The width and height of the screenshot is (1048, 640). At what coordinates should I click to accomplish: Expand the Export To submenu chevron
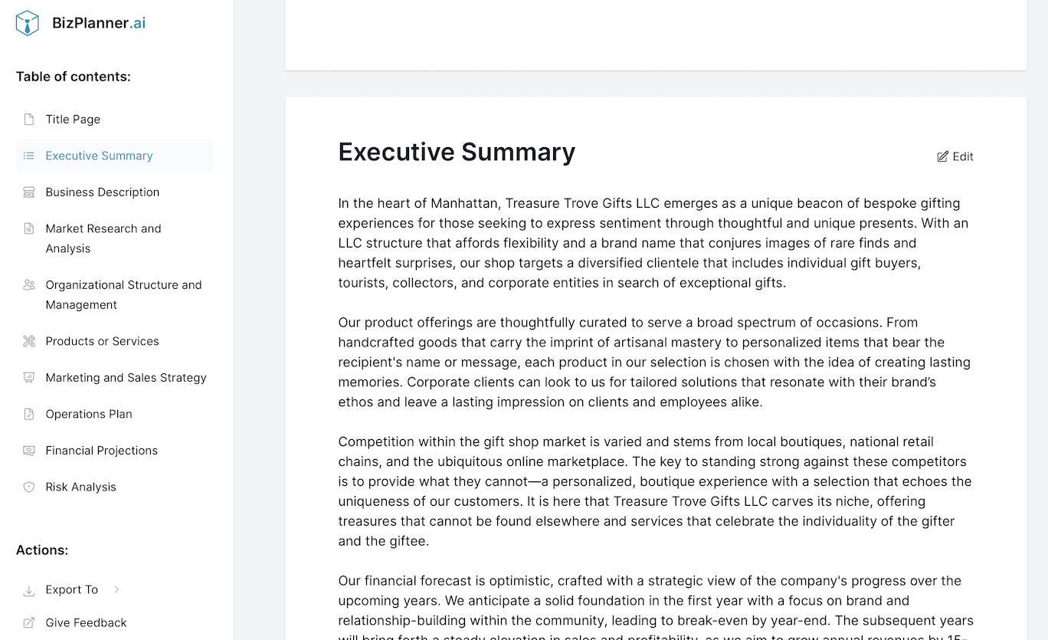click(x=116, y=589)
